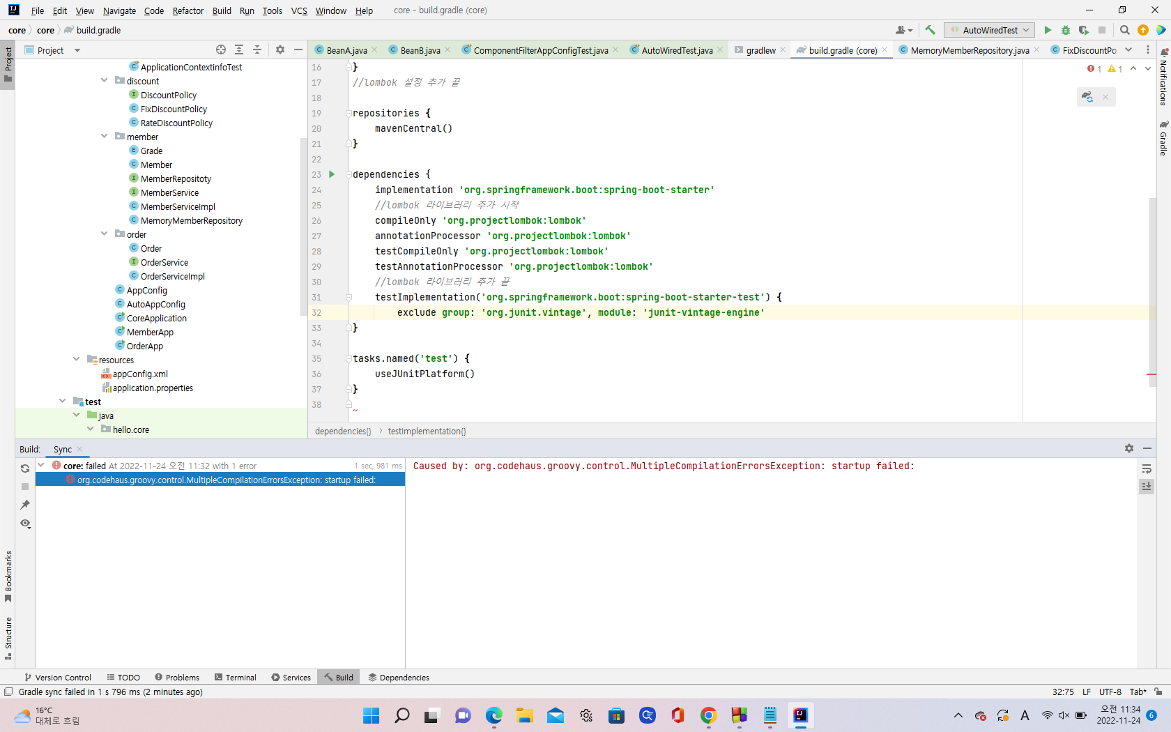The width and height of the screenshot is (1171, 732).
Task: Open the Version Control tool window
Action: pos(58,677)
